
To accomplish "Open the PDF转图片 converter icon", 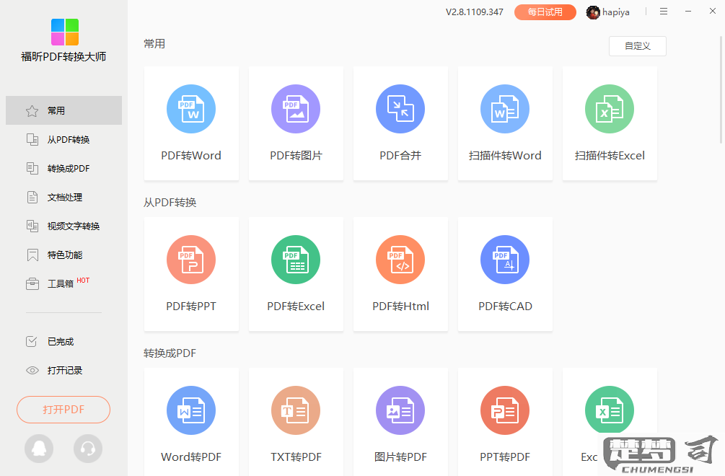I will click(296, 109).
